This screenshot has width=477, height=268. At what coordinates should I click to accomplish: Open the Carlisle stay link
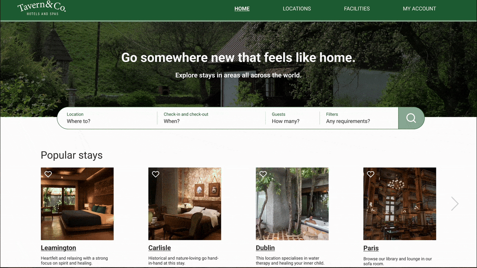159,248
